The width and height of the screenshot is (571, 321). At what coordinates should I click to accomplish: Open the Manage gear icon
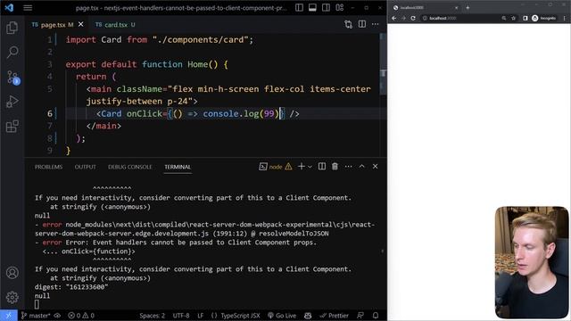[x=12, y=297]
